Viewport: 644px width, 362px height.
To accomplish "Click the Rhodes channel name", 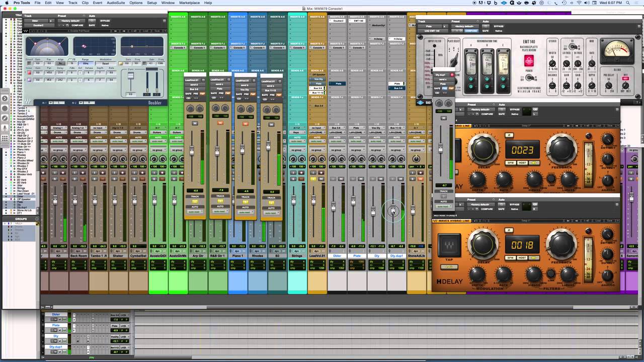I will click(257, 255).
